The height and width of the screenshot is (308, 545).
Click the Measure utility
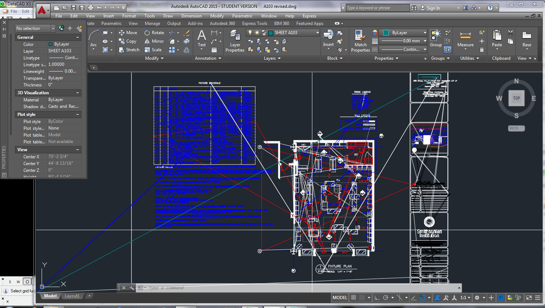(x=465, y=39)
